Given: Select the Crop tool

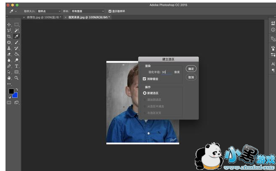Looking at the screenshot, I should (x=9, y=36).
